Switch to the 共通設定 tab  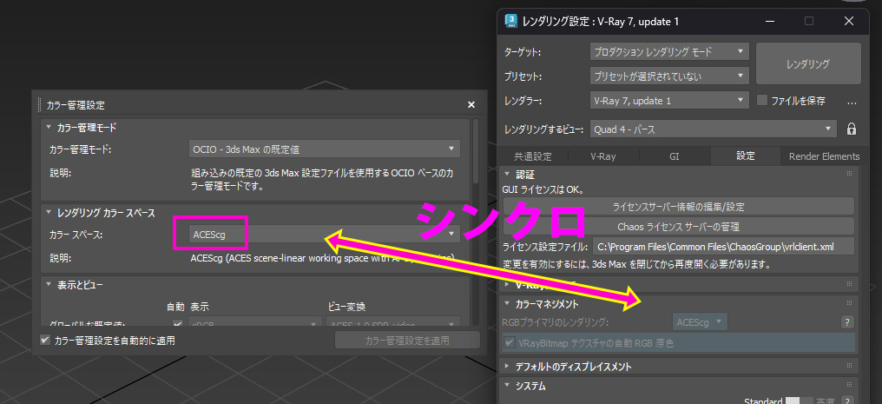(533, 156)
